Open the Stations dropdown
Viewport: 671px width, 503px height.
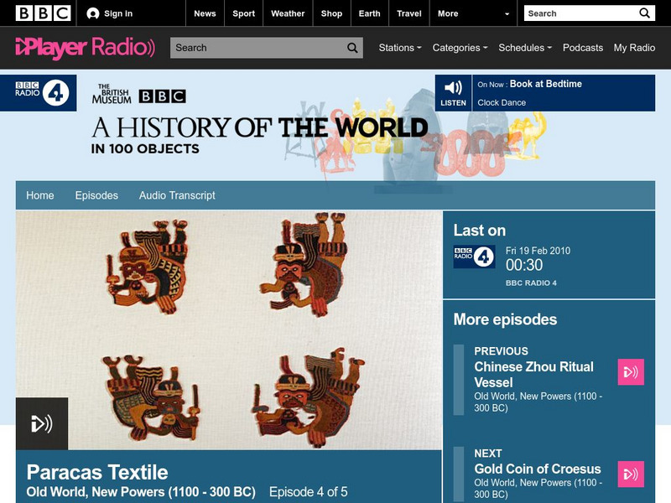pos(400,48)
